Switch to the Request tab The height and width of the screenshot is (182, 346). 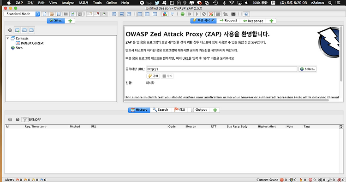click(x=228, y=20)
